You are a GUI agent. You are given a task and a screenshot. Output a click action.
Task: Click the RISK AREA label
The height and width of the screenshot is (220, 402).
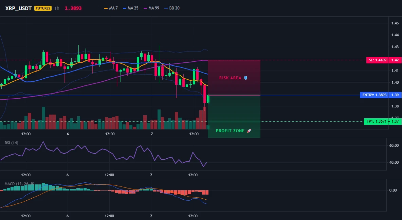coord(230,78)
